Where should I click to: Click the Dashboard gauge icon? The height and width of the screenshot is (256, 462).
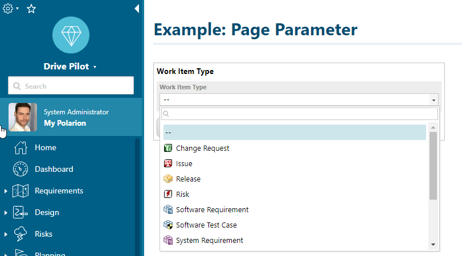[21, 170]
